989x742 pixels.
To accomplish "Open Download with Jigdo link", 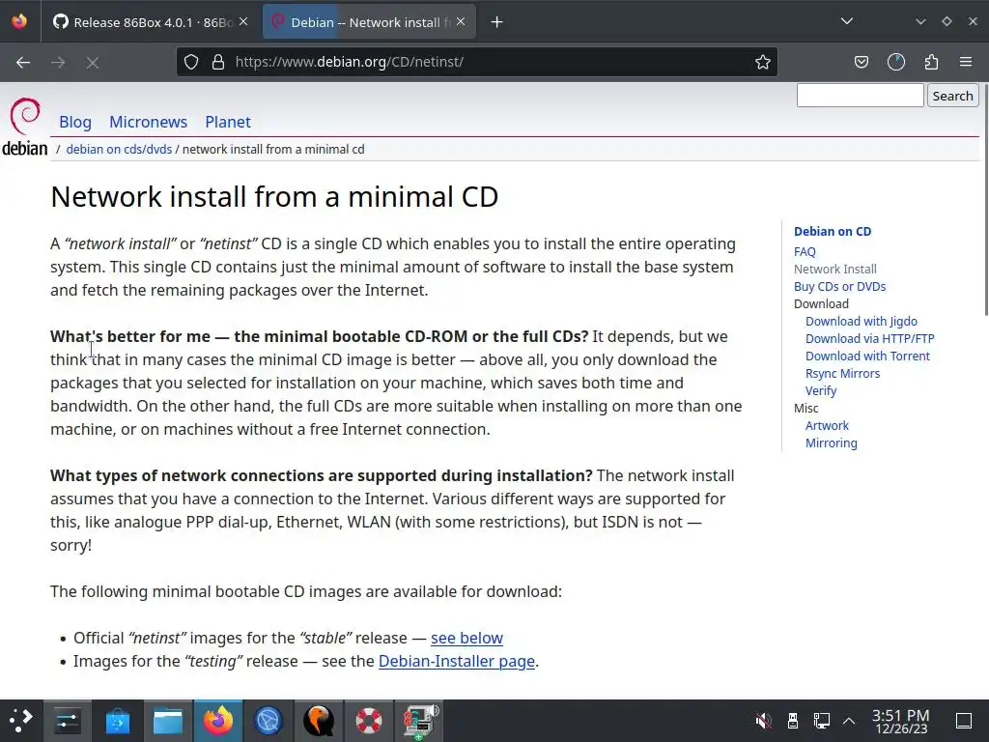I will [x=861, y=321].
